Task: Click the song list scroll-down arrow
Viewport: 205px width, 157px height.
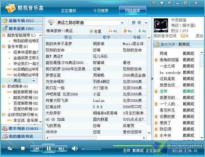Action: point(149,133)
